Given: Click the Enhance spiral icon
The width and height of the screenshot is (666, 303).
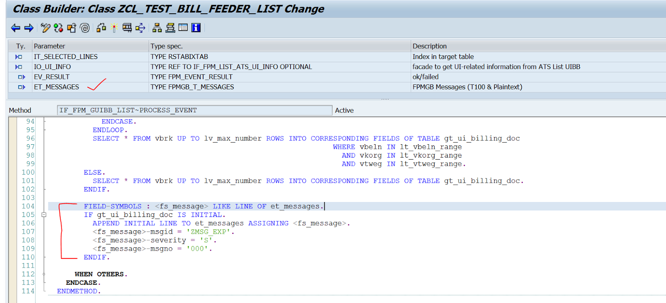Looking at the screenshot, I should click(x=85, y=28).
